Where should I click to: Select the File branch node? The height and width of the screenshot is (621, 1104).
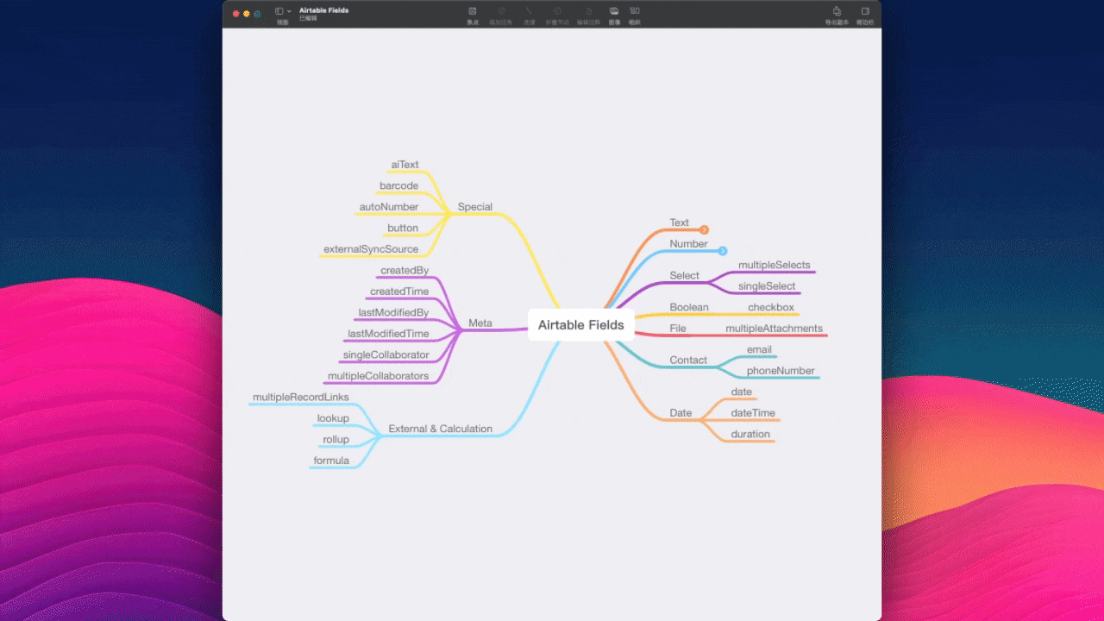click(x=678, y=329)
